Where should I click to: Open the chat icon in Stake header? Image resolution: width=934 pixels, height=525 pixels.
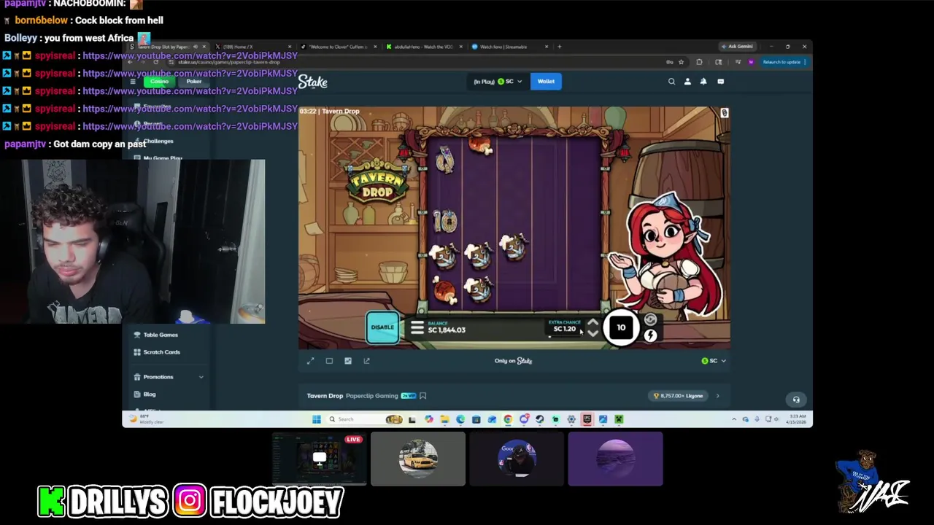(x=720, y=82)
